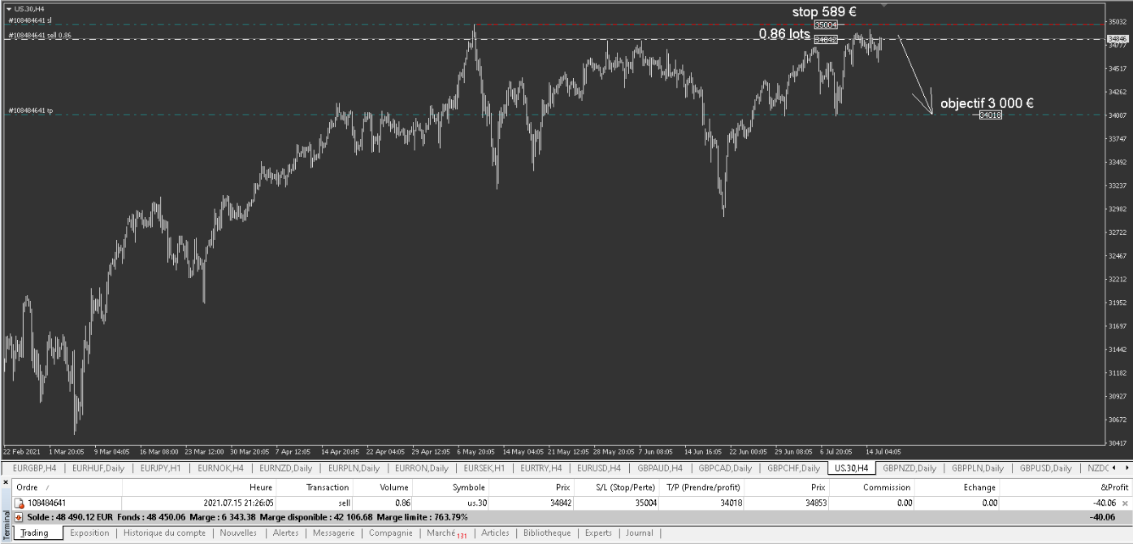Open the Marché tab
The height and width of the screenshot is (544, 1133).
pyautogui.click(x=445, y=533)
